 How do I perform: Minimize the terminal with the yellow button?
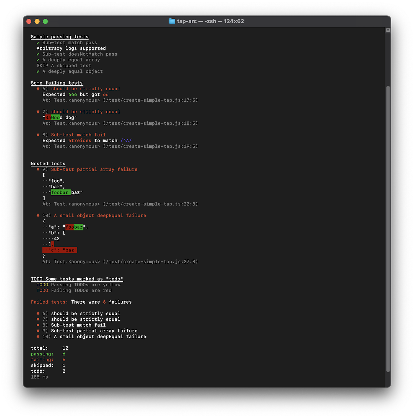[37, 21]
